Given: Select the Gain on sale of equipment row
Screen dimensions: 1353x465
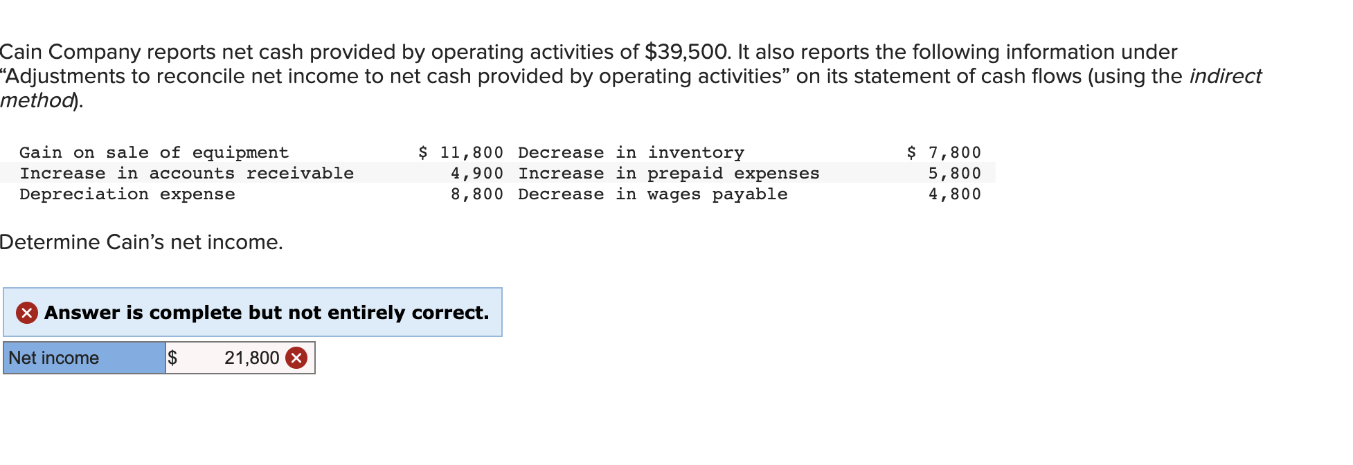Looking at the screenshot, I should (154, 152).
